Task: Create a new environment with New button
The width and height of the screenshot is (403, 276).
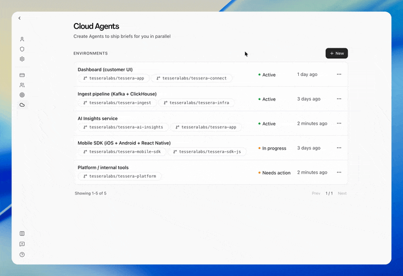Action: [x=337, y=53]
